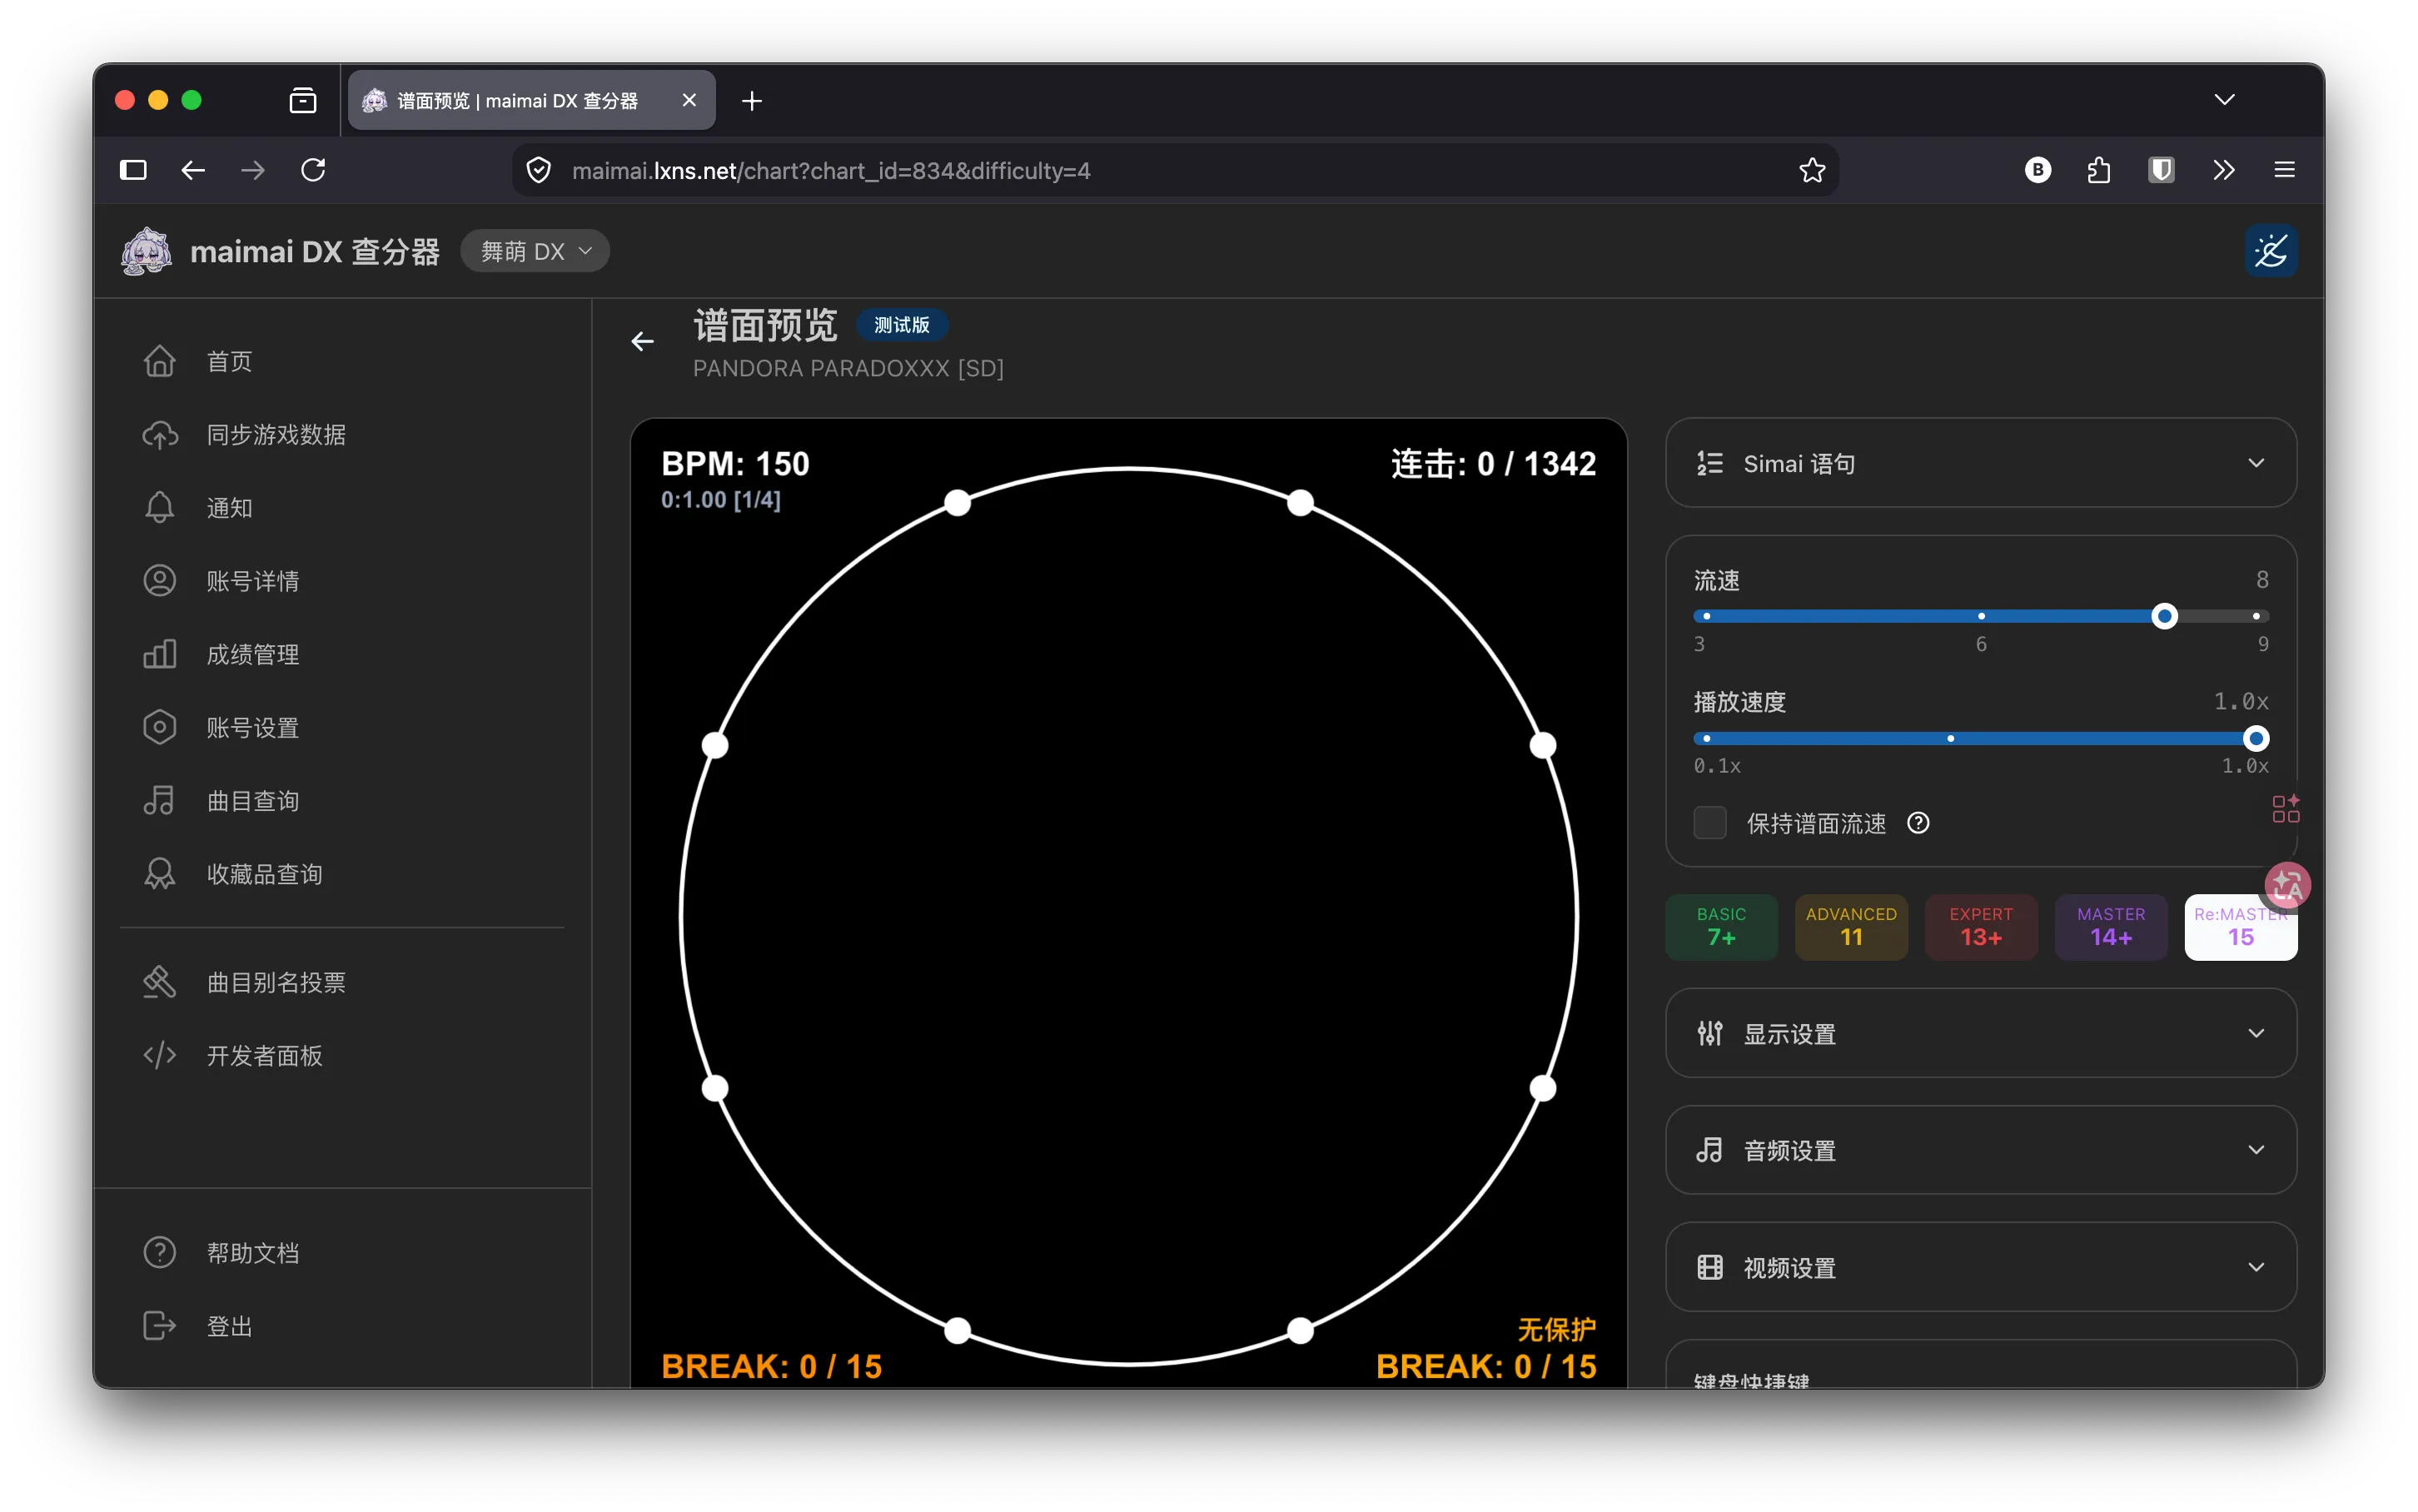2418x1512 pixels.
Task: Open the tab overview icon in title bar
Action: [303, 100]
